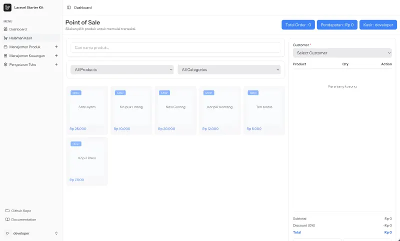400x241 pixels.
Task: Open the All Products dropdown
Action: tap(122, 70)
